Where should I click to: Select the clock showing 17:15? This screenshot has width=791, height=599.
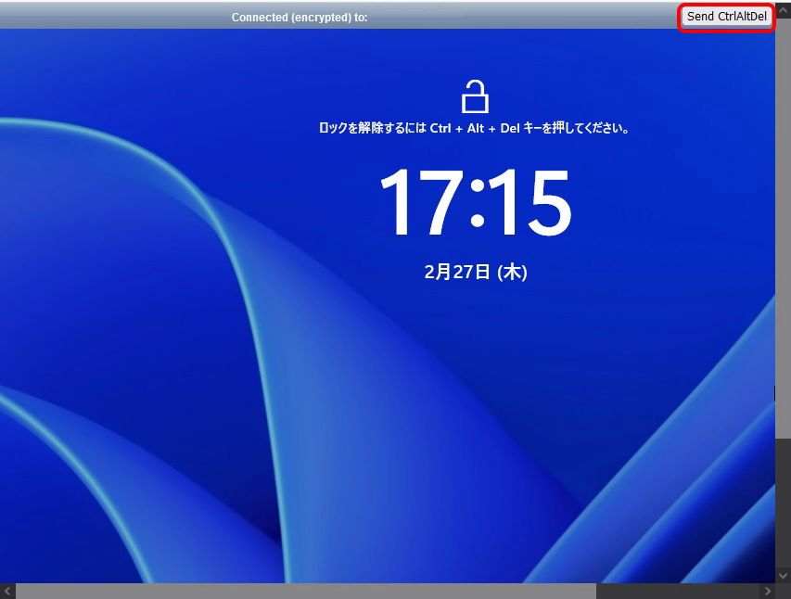click(477, 203)
